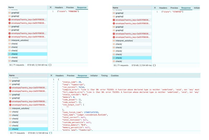Select the highlighted check/ request in the compile error panel
This screenshot has width=209, height=140.
pos(28,129)
